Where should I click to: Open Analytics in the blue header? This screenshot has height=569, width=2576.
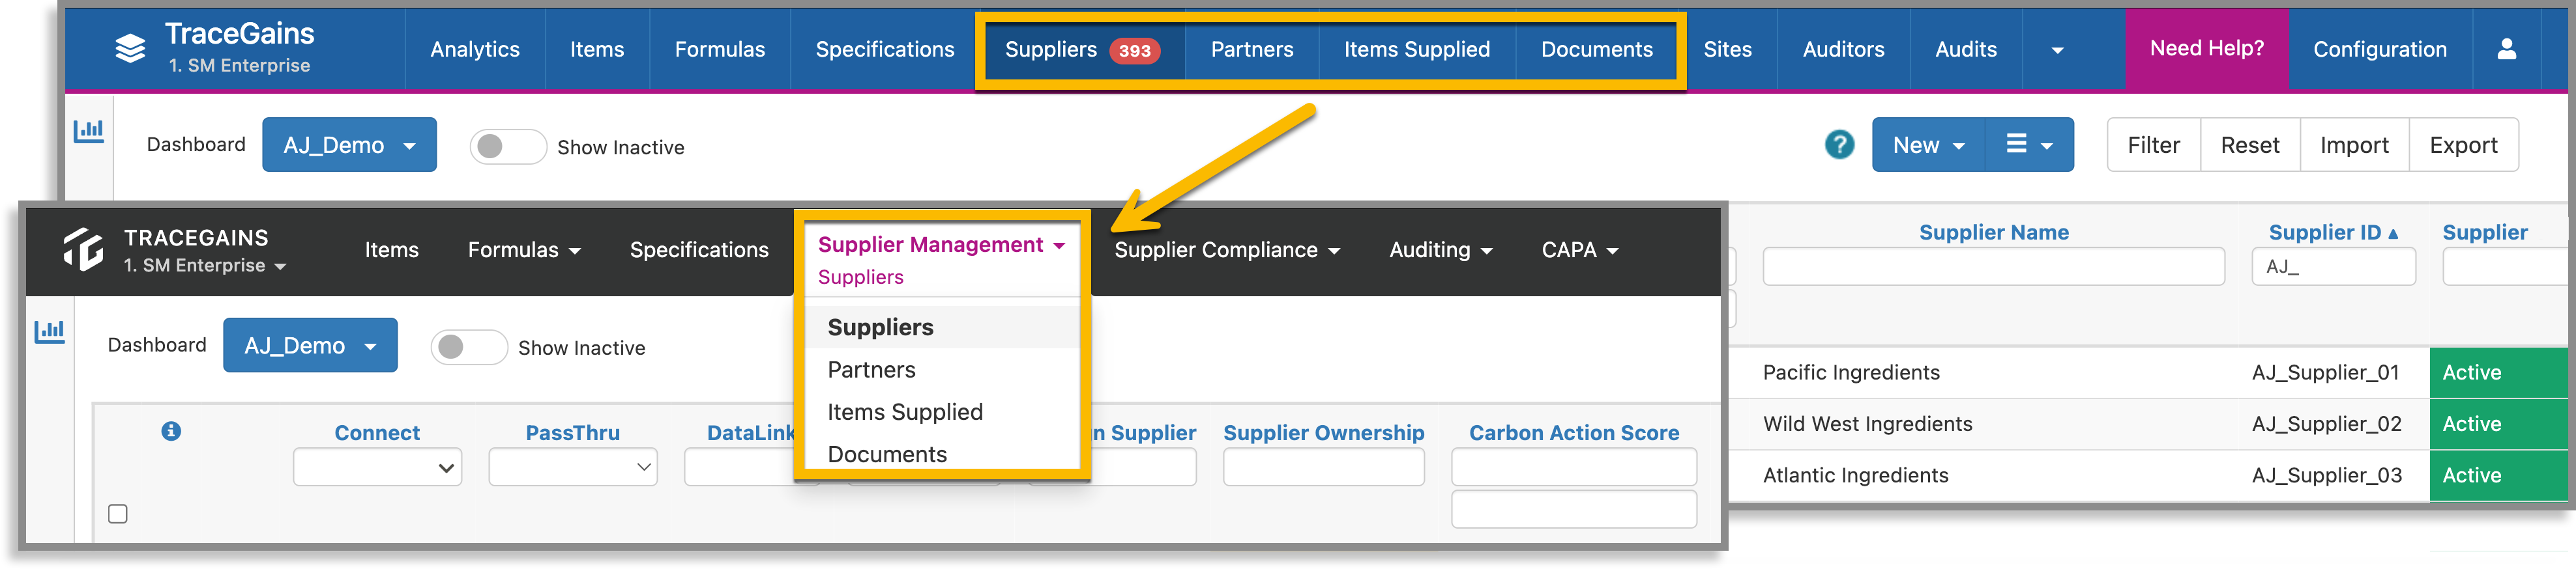(475, 50)
